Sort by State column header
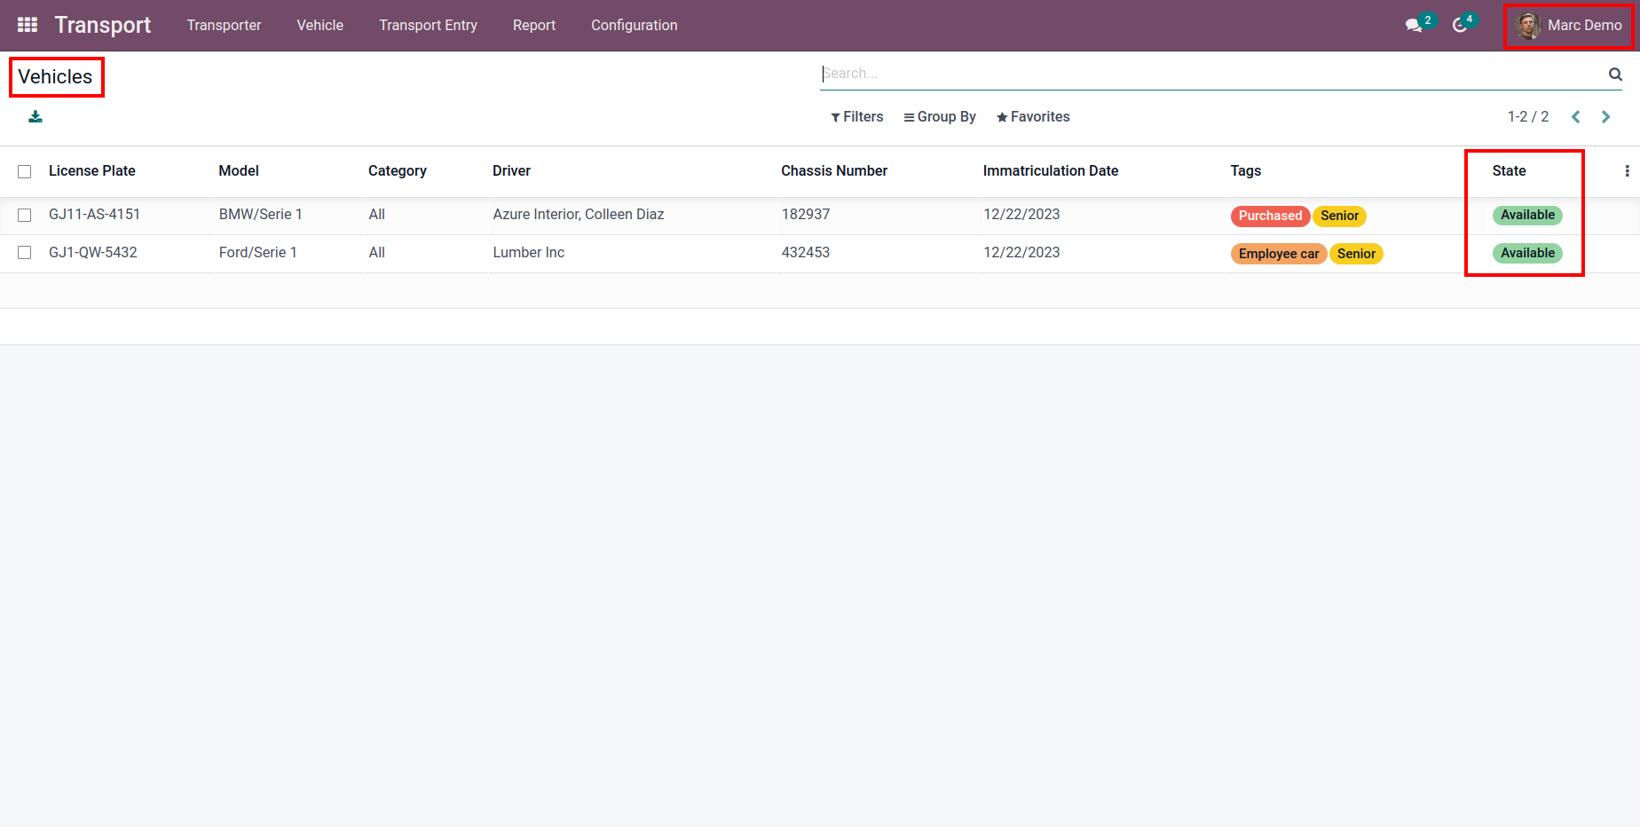The height and width of the screenshot is (827, 1640). click(1509, 170)
